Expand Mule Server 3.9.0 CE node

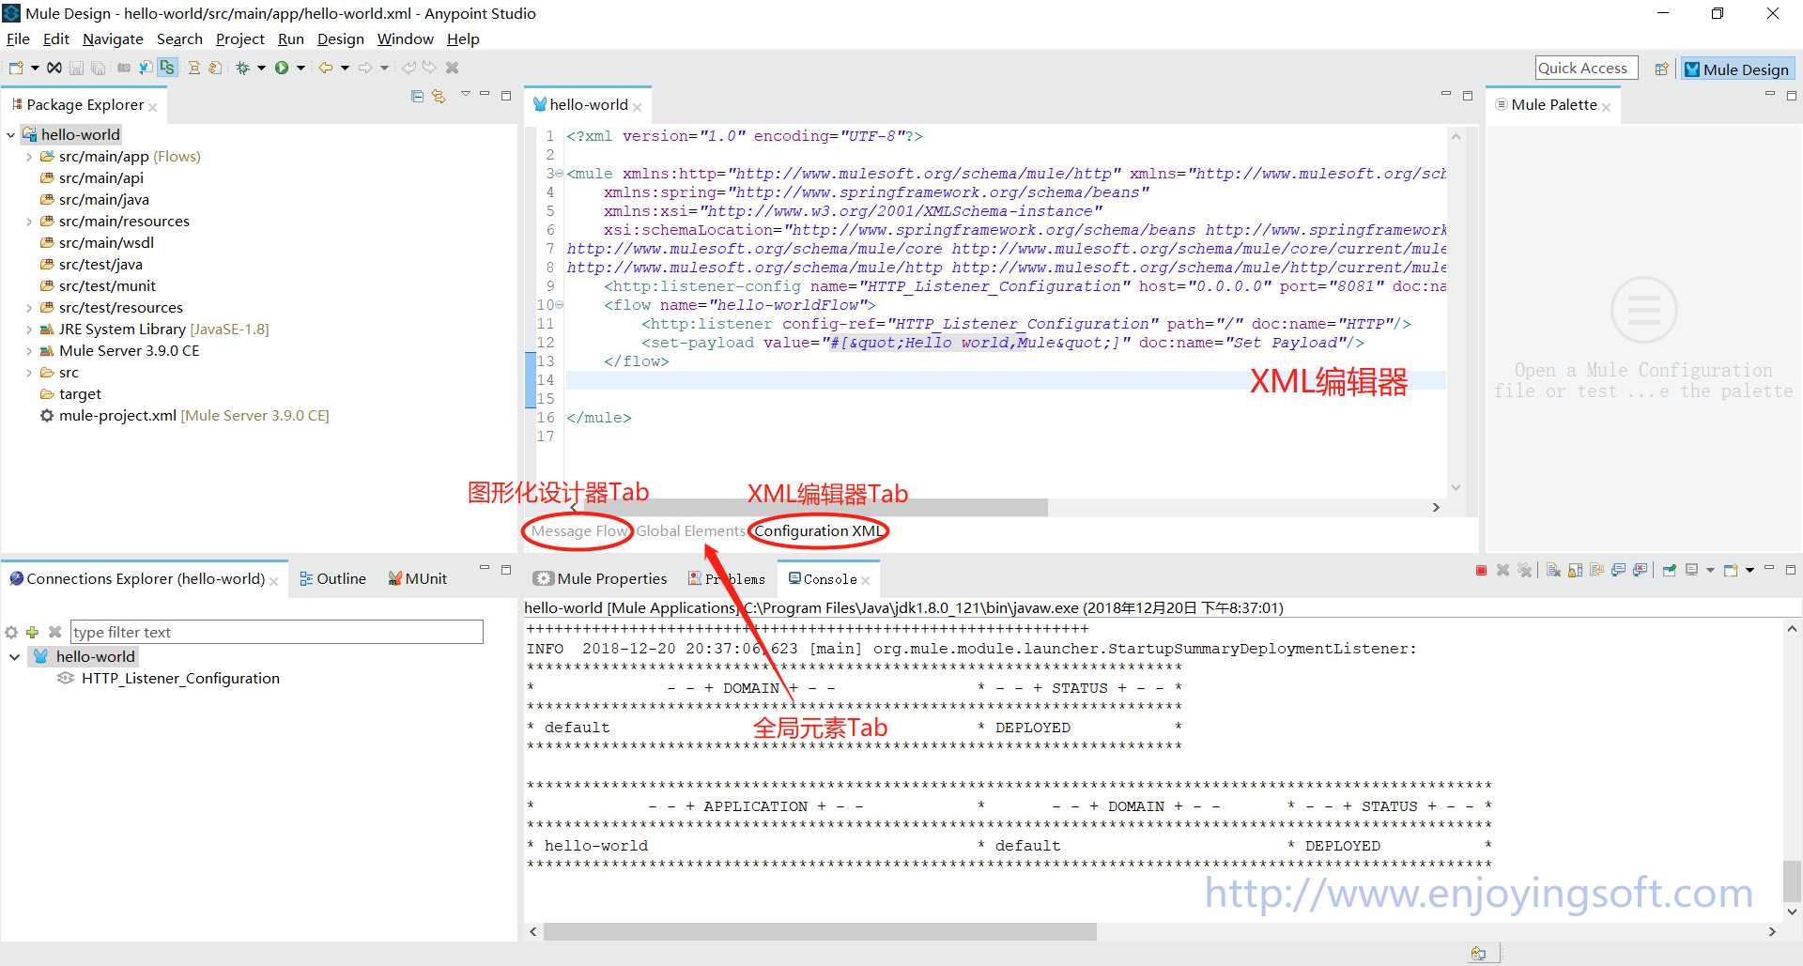(29, 351)
